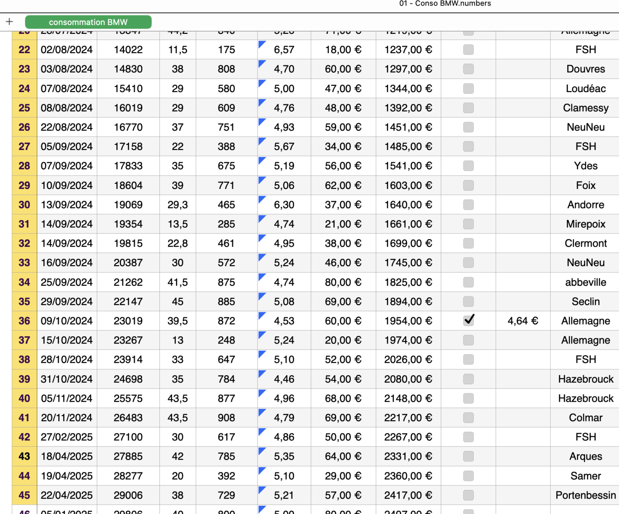Select row header 45
619x514 pixels.
(x=24, y=495)
